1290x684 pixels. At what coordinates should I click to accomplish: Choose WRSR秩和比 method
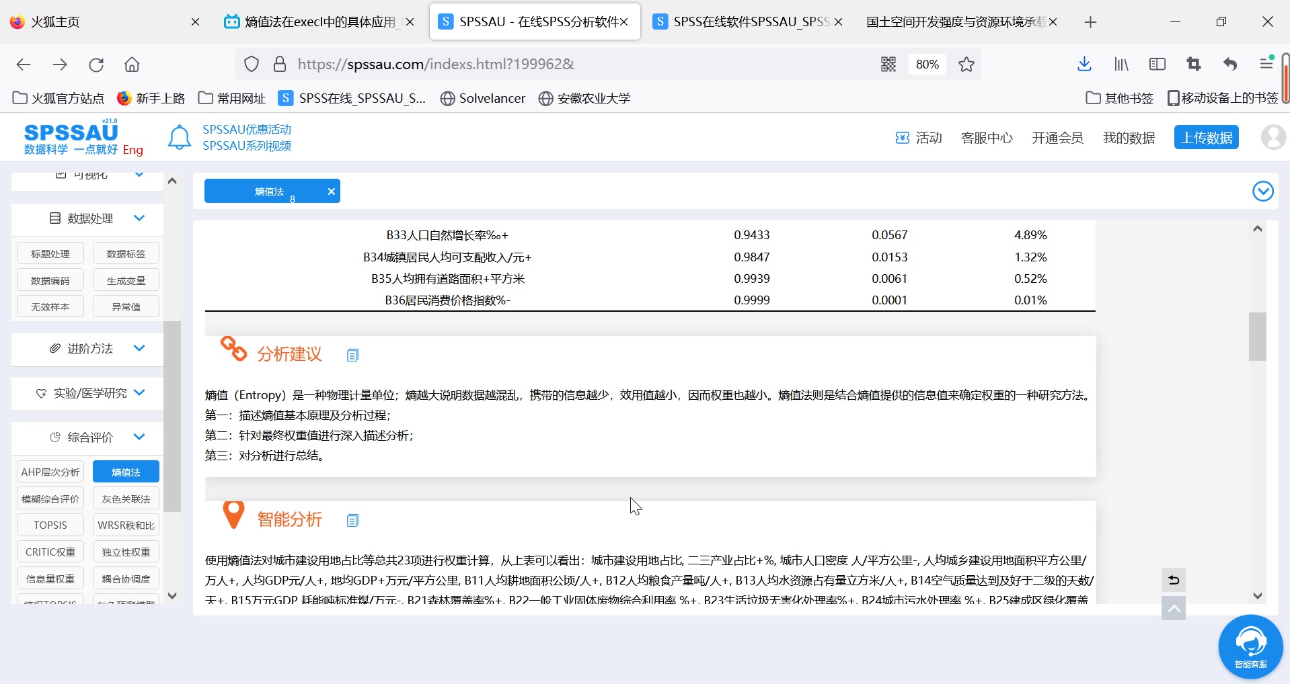(126, 525)
